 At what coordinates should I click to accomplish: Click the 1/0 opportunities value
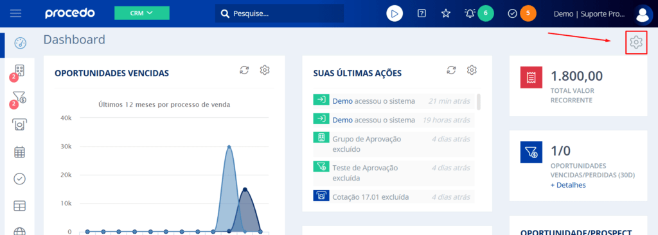tap(560, 150)
